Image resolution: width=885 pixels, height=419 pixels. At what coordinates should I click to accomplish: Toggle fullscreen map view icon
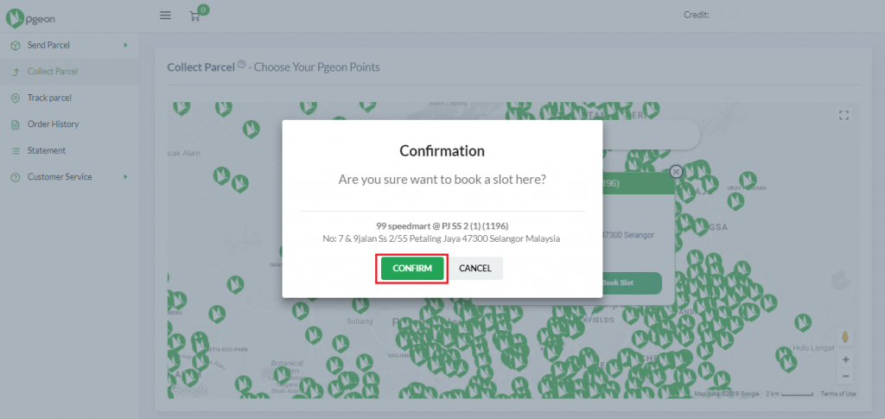coord(844,116)
